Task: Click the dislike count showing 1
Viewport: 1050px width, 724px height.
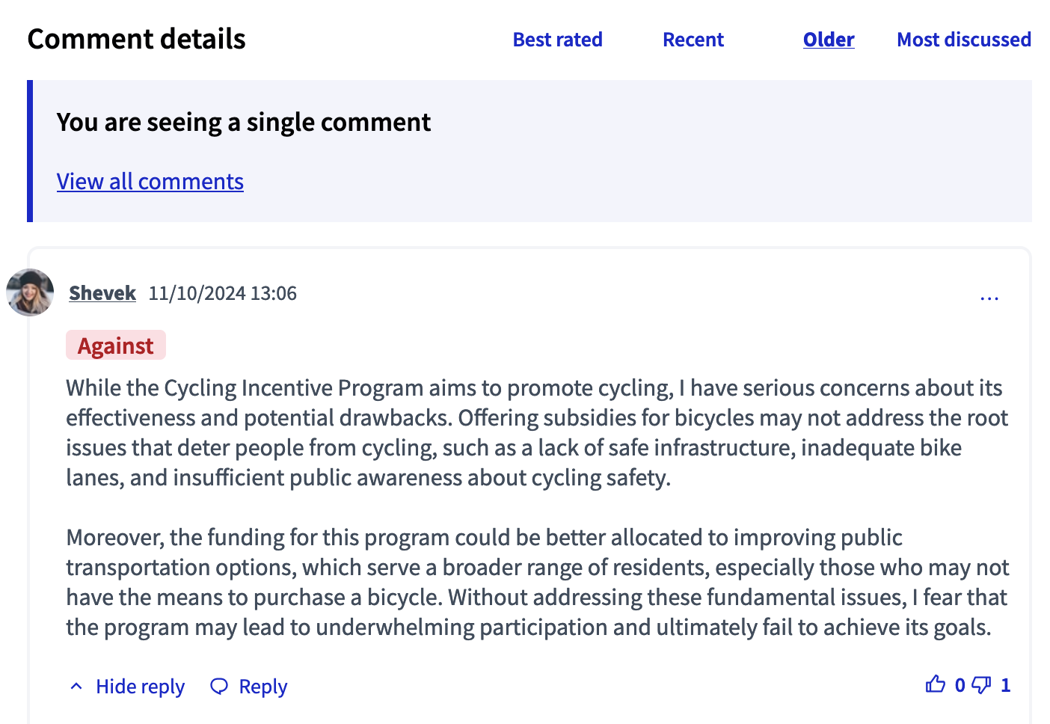Action: (x=1005, y=685)
